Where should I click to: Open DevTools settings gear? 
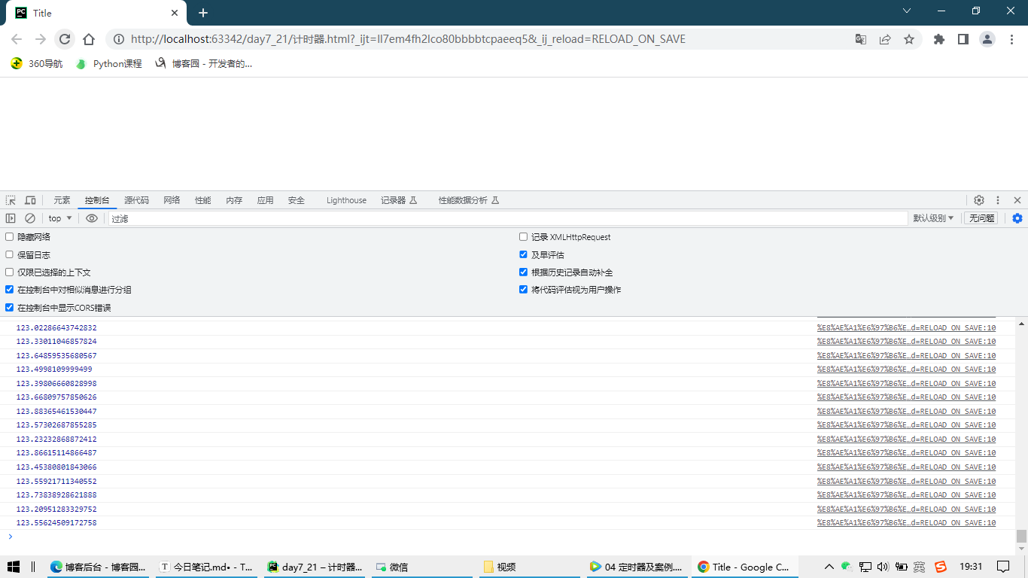coord(979,200)
